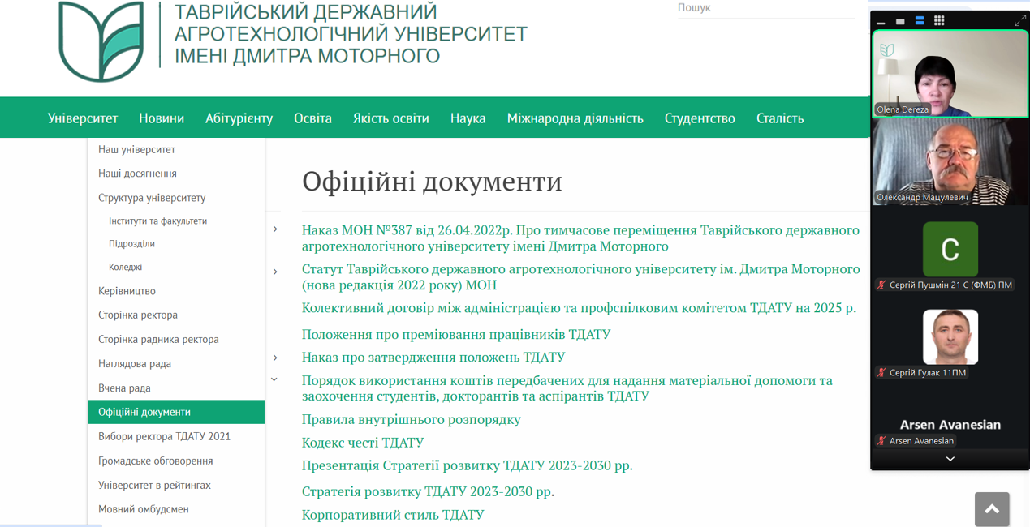
Task: Go back to top of page
Action: (992, 509)
